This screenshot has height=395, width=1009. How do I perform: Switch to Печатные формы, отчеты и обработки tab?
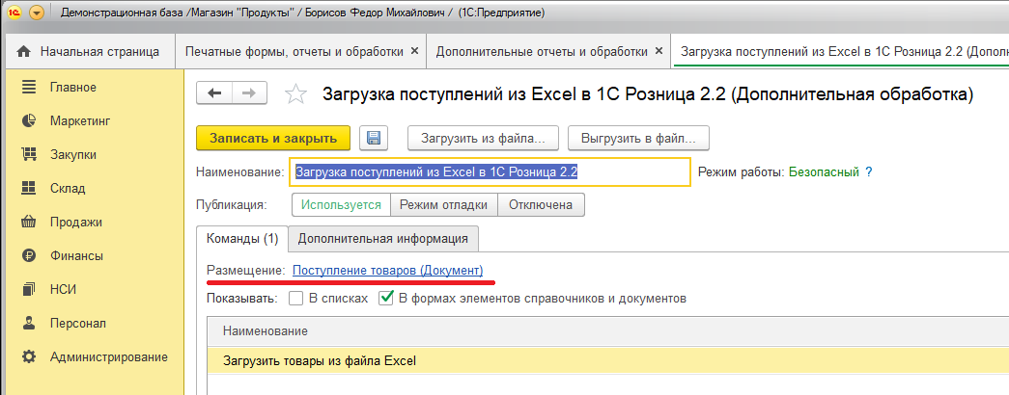click(x=294, y=51)
